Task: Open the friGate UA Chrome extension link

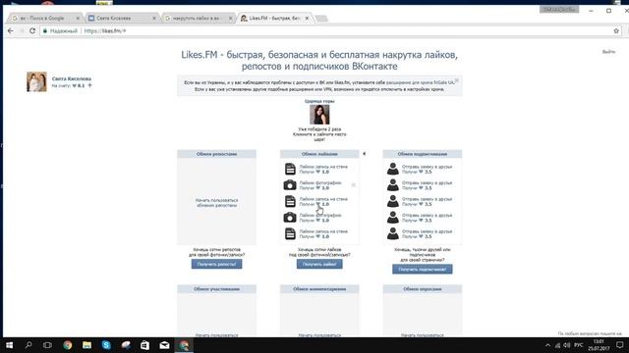Action: pyautogui.click(x=420, y=82)
